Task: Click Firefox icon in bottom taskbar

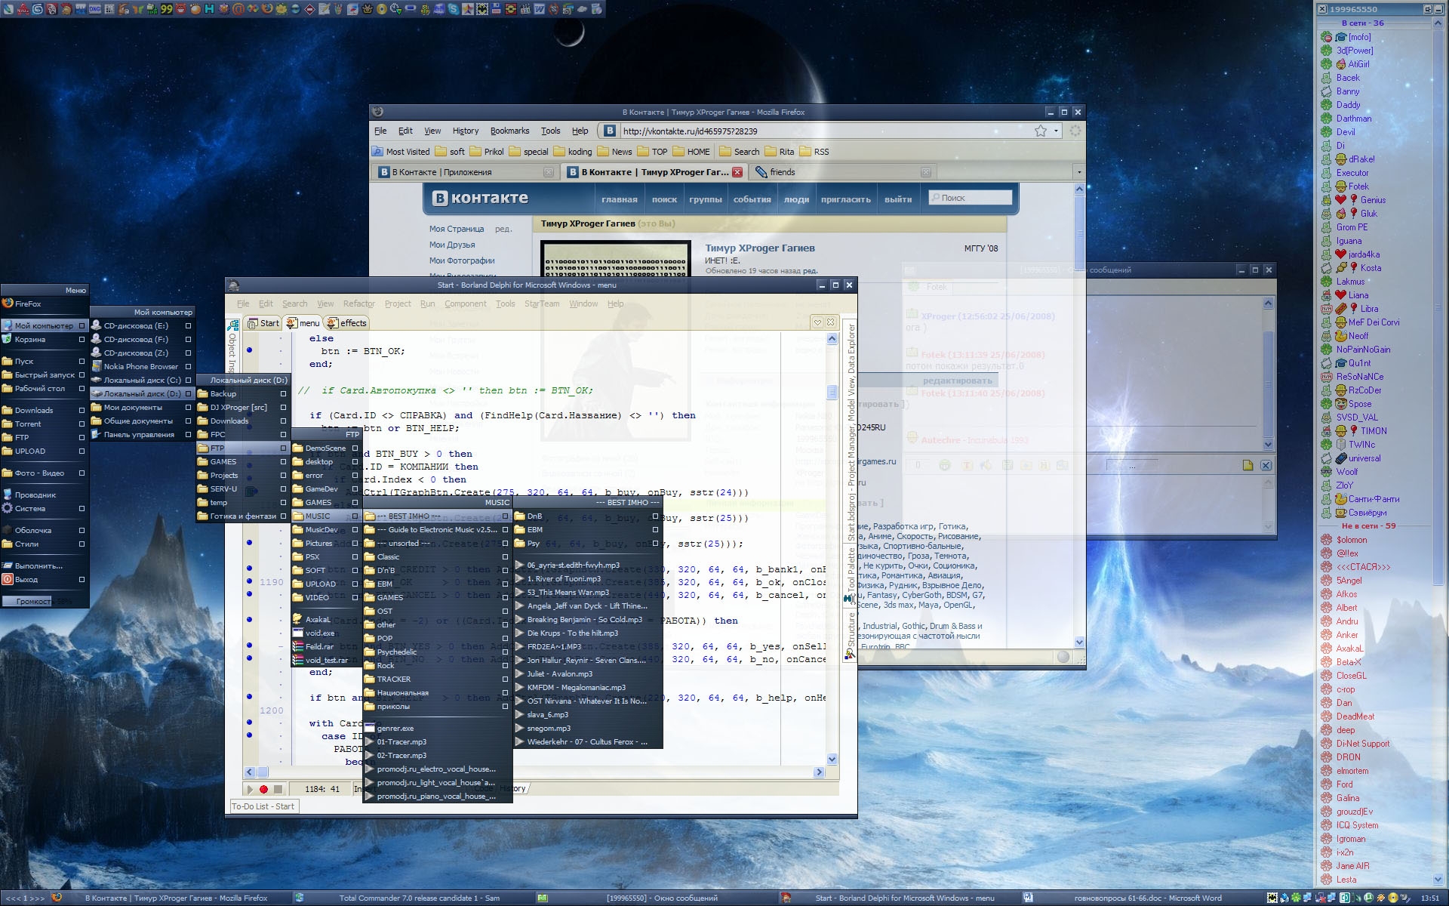Action: (x=56, y=898)
